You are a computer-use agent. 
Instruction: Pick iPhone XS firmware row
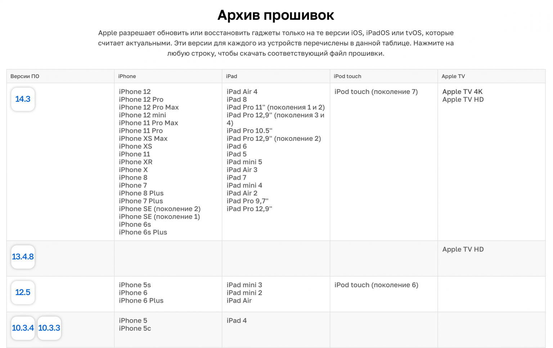click(135, 146)
